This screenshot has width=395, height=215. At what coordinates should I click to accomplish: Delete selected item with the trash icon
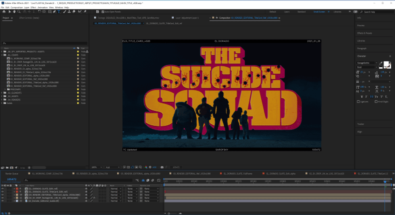pos(29,168)
